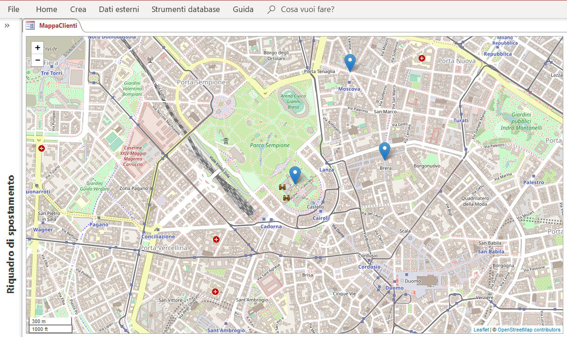
Task: Click the Wagner station label
Action: [x=43, y=230]
